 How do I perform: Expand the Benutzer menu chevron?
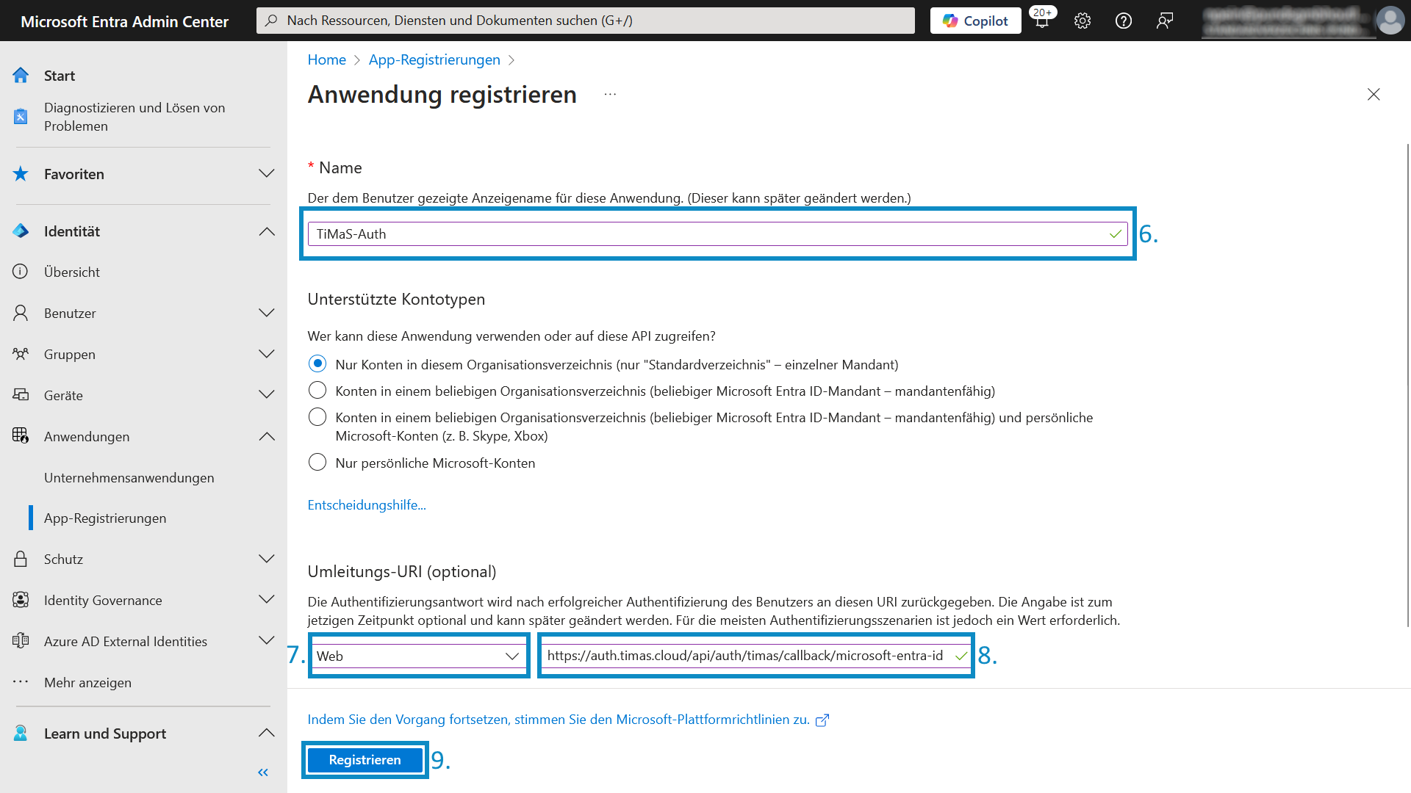[x=267, y=313]
